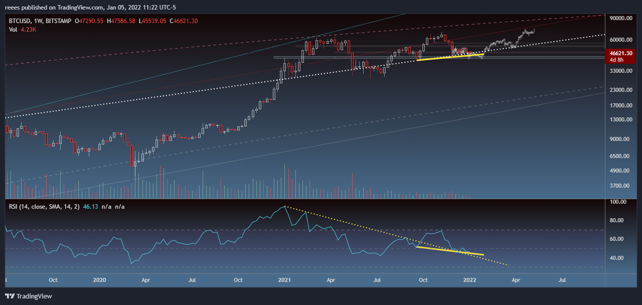Click the 2021 year label on time axis
Screen dimensions: 642x305
click(x=285, y=279)
